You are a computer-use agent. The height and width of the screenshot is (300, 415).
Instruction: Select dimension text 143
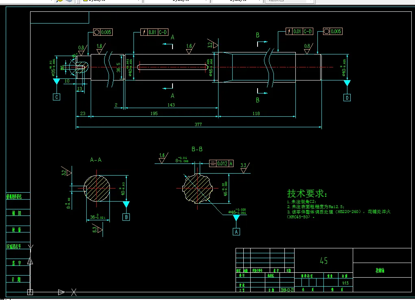[171, 105]
